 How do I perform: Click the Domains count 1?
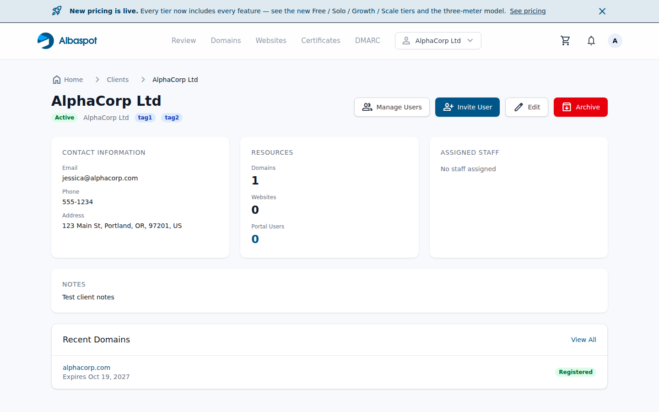pos(255,180)
